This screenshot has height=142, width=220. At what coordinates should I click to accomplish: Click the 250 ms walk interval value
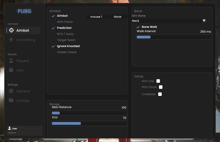pyautogui.click(x=206, y=32)
